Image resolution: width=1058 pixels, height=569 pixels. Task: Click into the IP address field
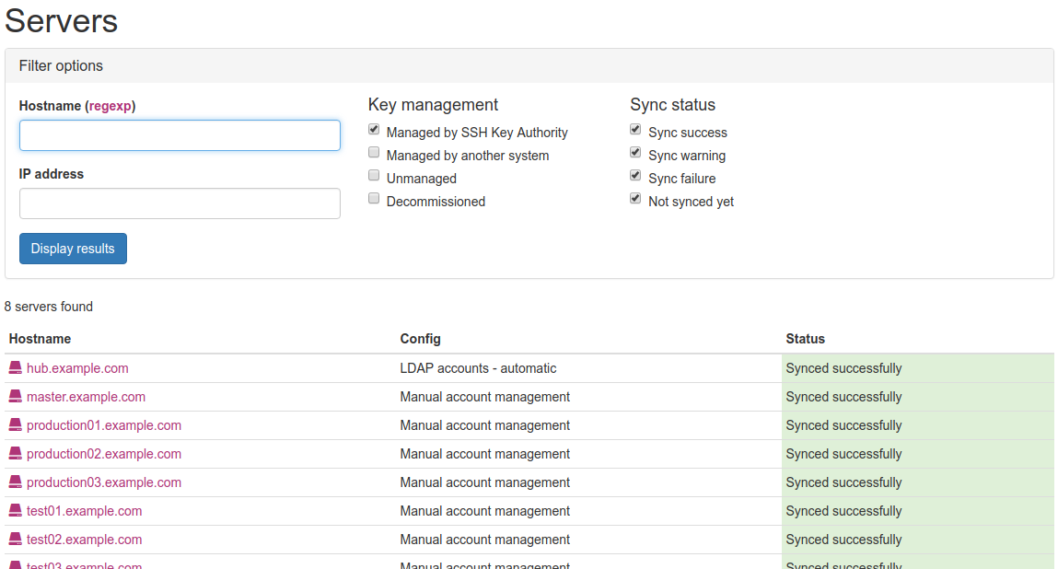[180, 203]
